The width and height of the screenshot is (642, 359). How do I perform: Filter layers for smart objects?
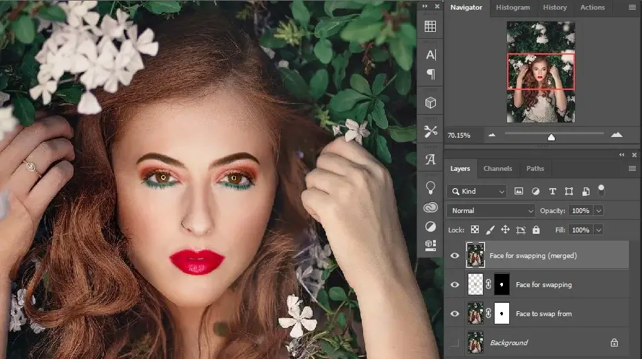coord(586,191)
